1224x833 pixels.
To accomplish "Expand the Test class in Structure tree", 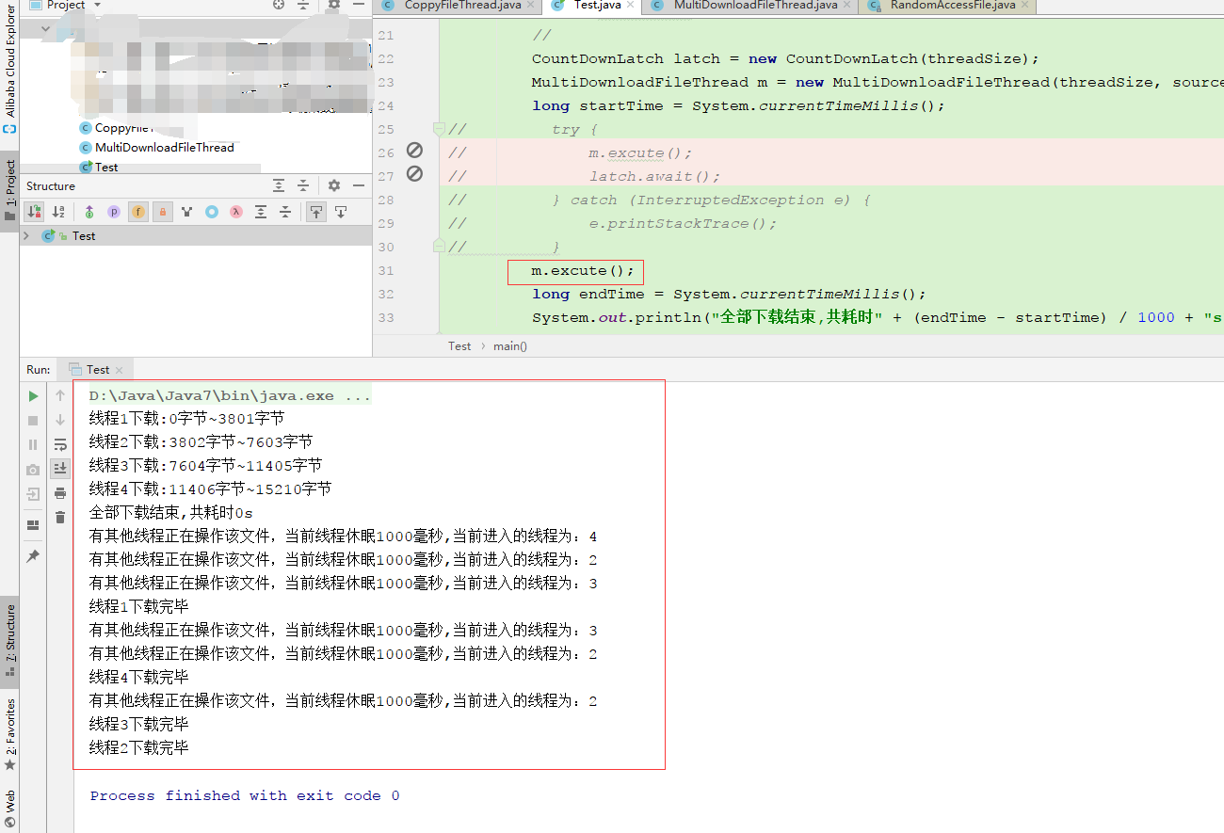I will click(x=27, y=235).
